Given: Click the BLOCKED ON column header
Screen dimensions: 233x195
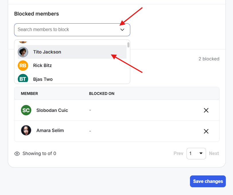Looking at the screenshot, I should click(x=102, y=93).
